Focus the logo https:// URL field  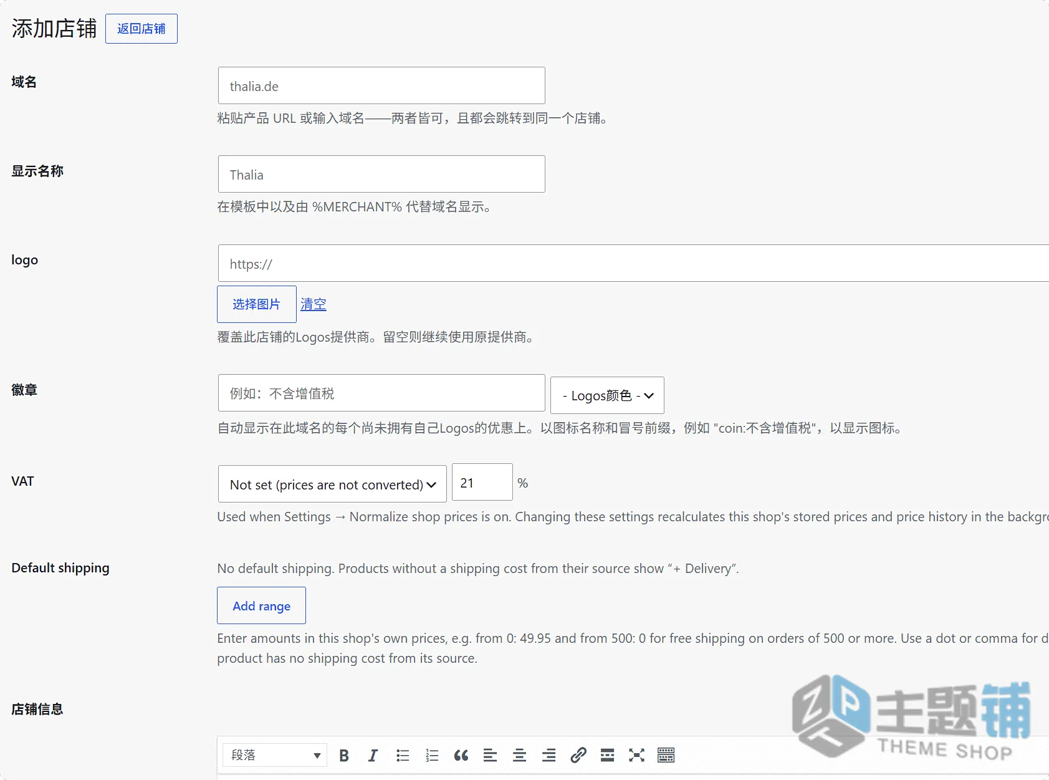click(x=633, y=263)
